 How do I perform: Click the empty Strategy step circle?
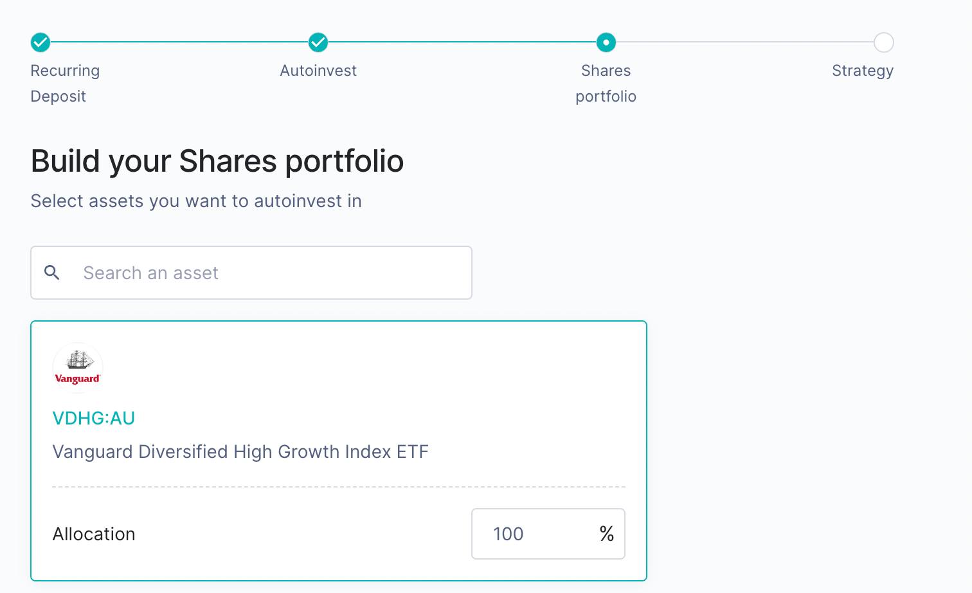tap(884, 42)
